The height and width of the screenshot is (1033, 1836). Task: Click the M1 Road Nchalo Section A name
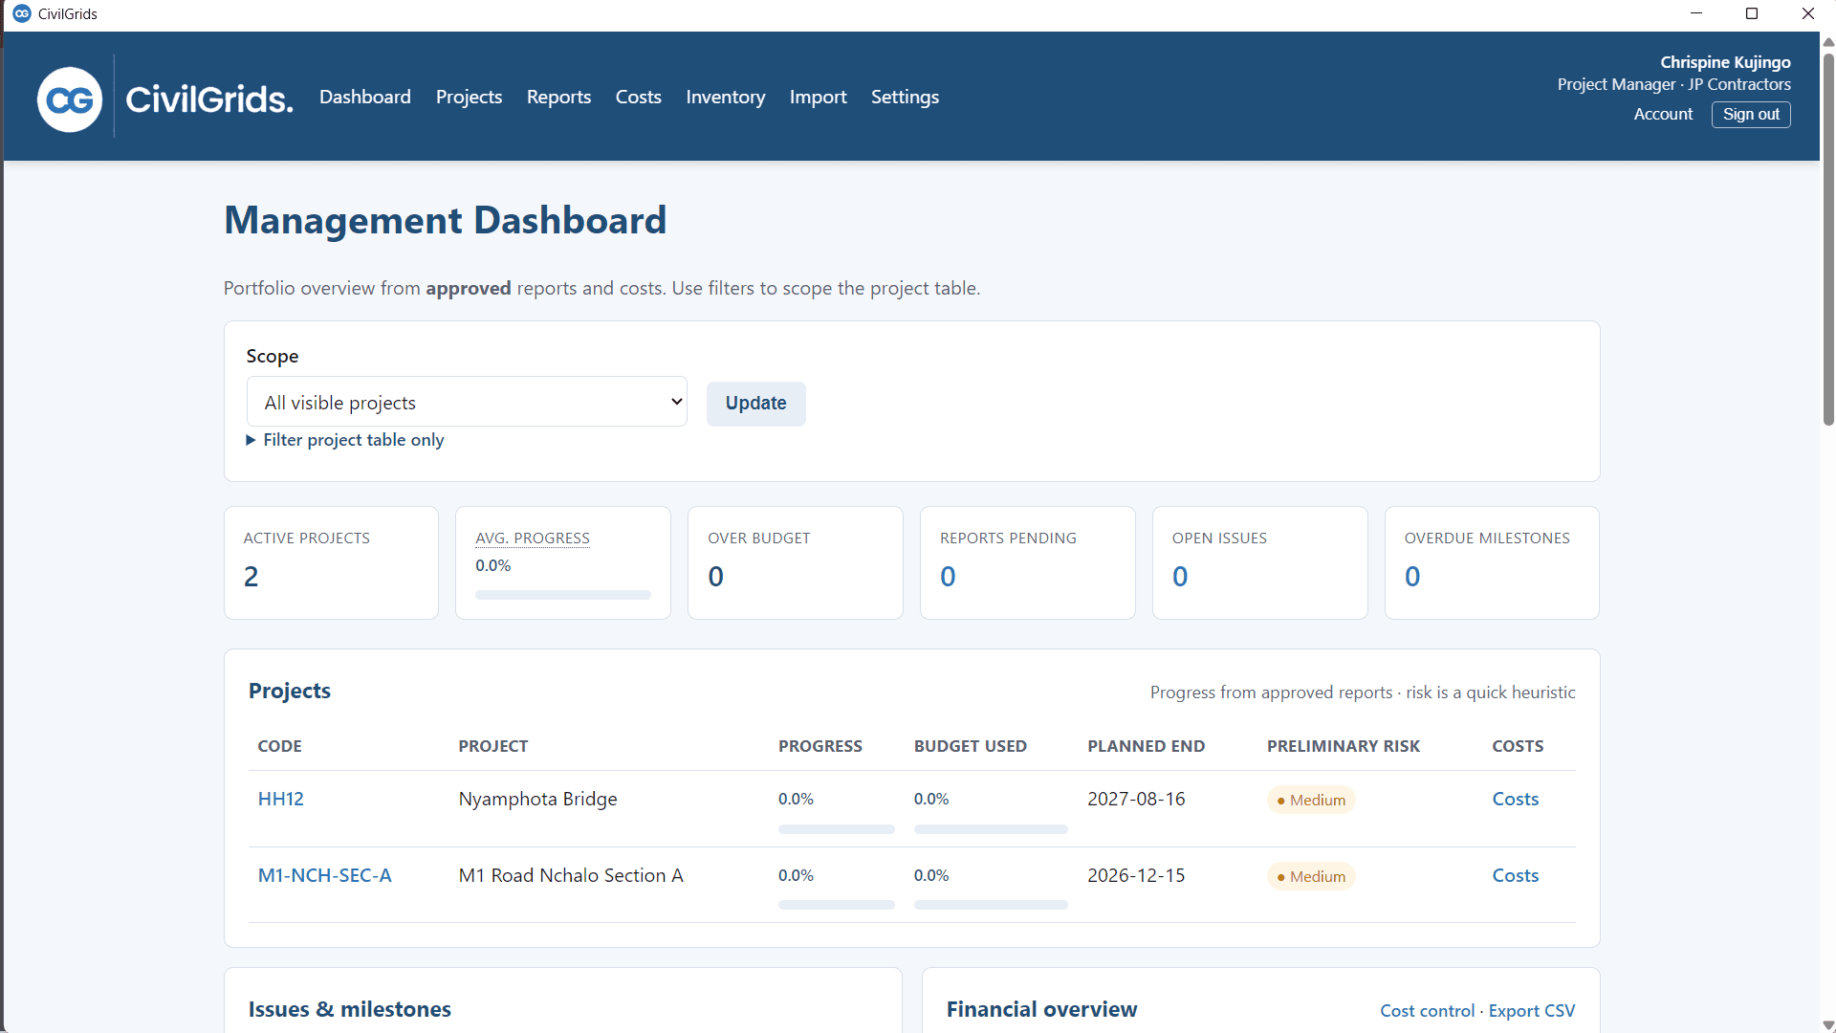pyautogui.click(x=571, y=875)
